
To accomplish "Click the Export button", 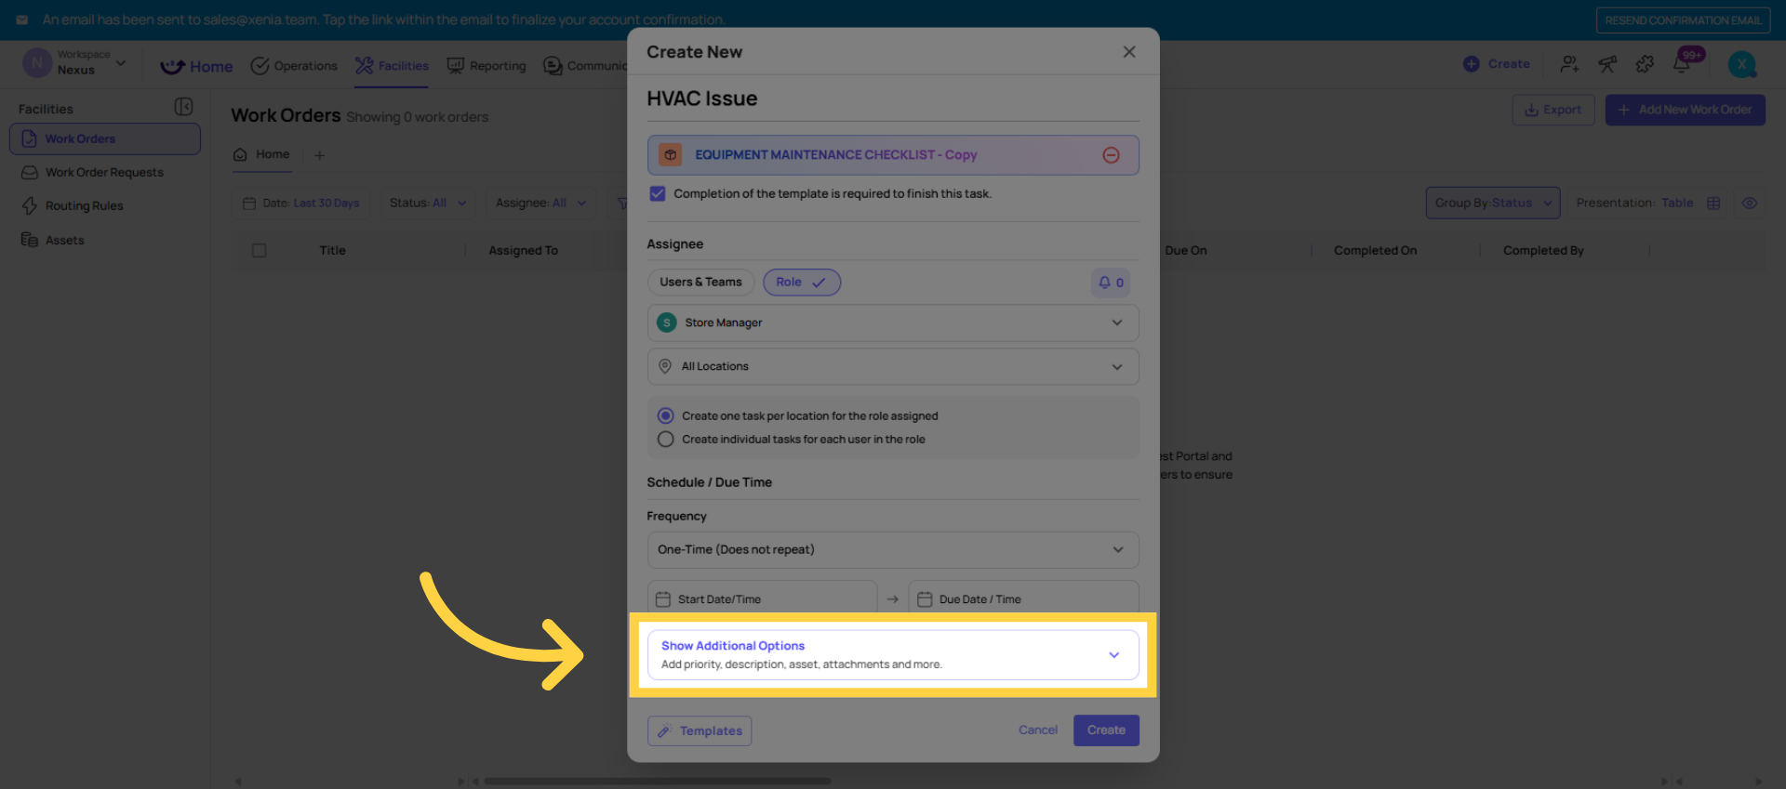I will pos(1553,110).
